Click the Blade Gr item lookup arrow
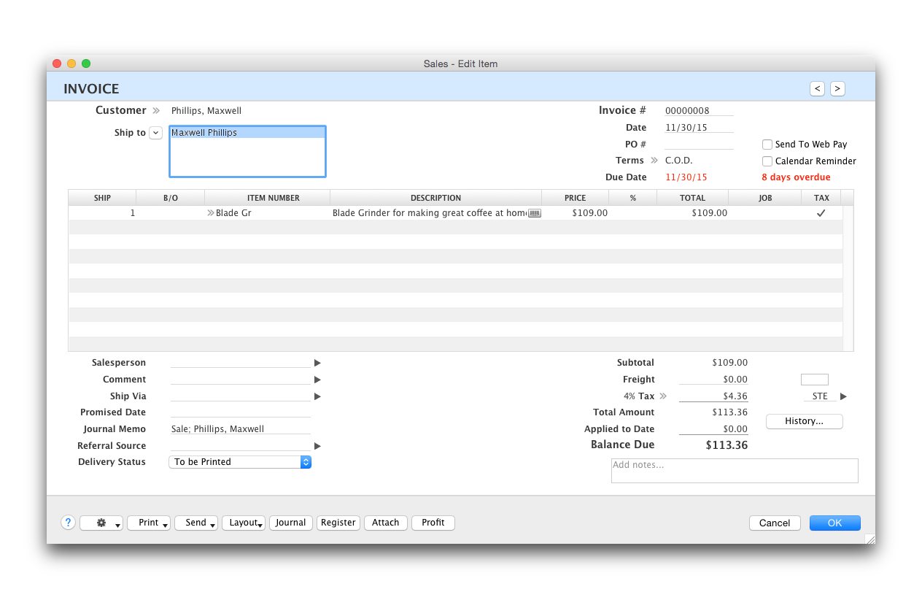This screenshot has height=600, width=922. (211, 213)
